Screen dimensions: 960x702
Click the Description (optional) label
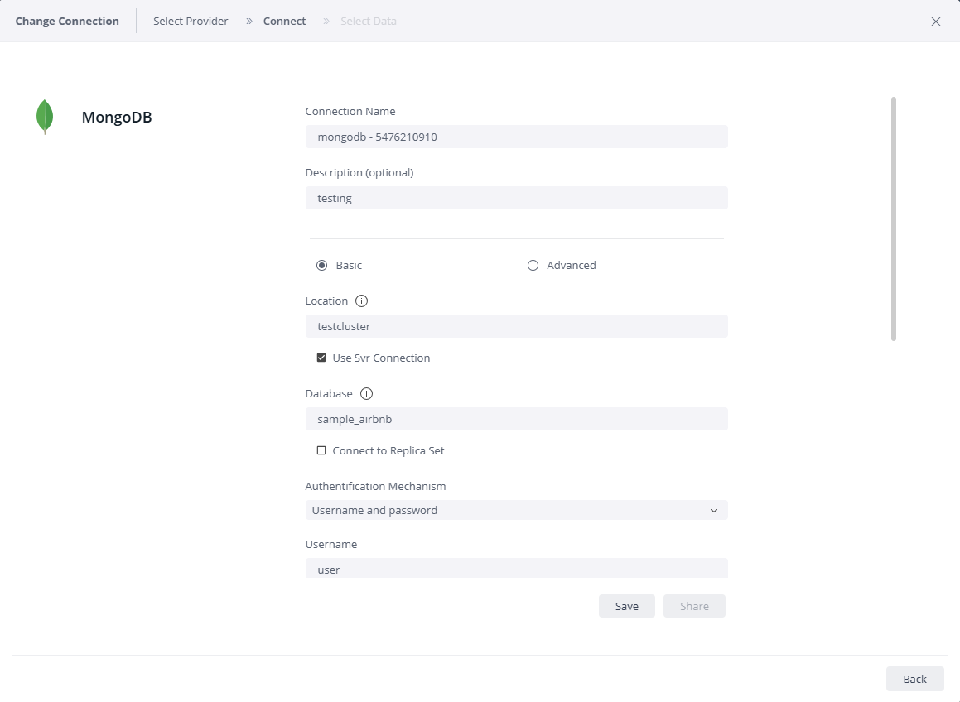(x=359, y=172)
